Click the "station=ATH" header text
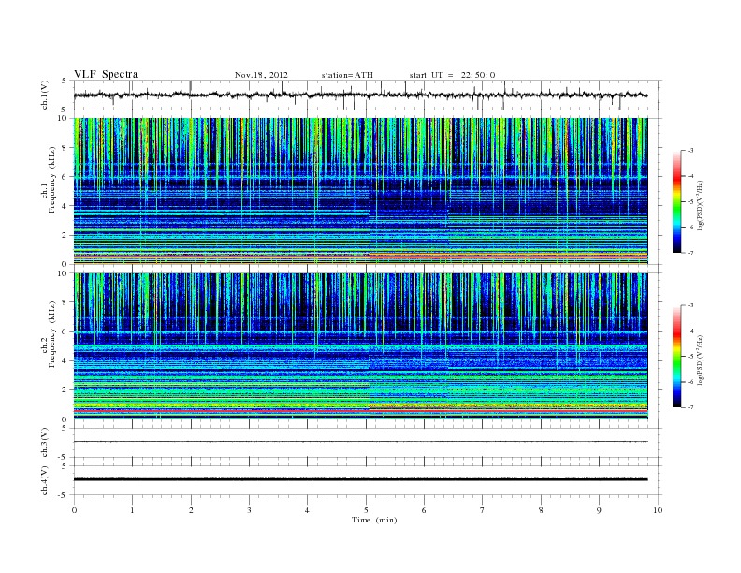Viewport: 741px width, 573px height. coord(347,75)
